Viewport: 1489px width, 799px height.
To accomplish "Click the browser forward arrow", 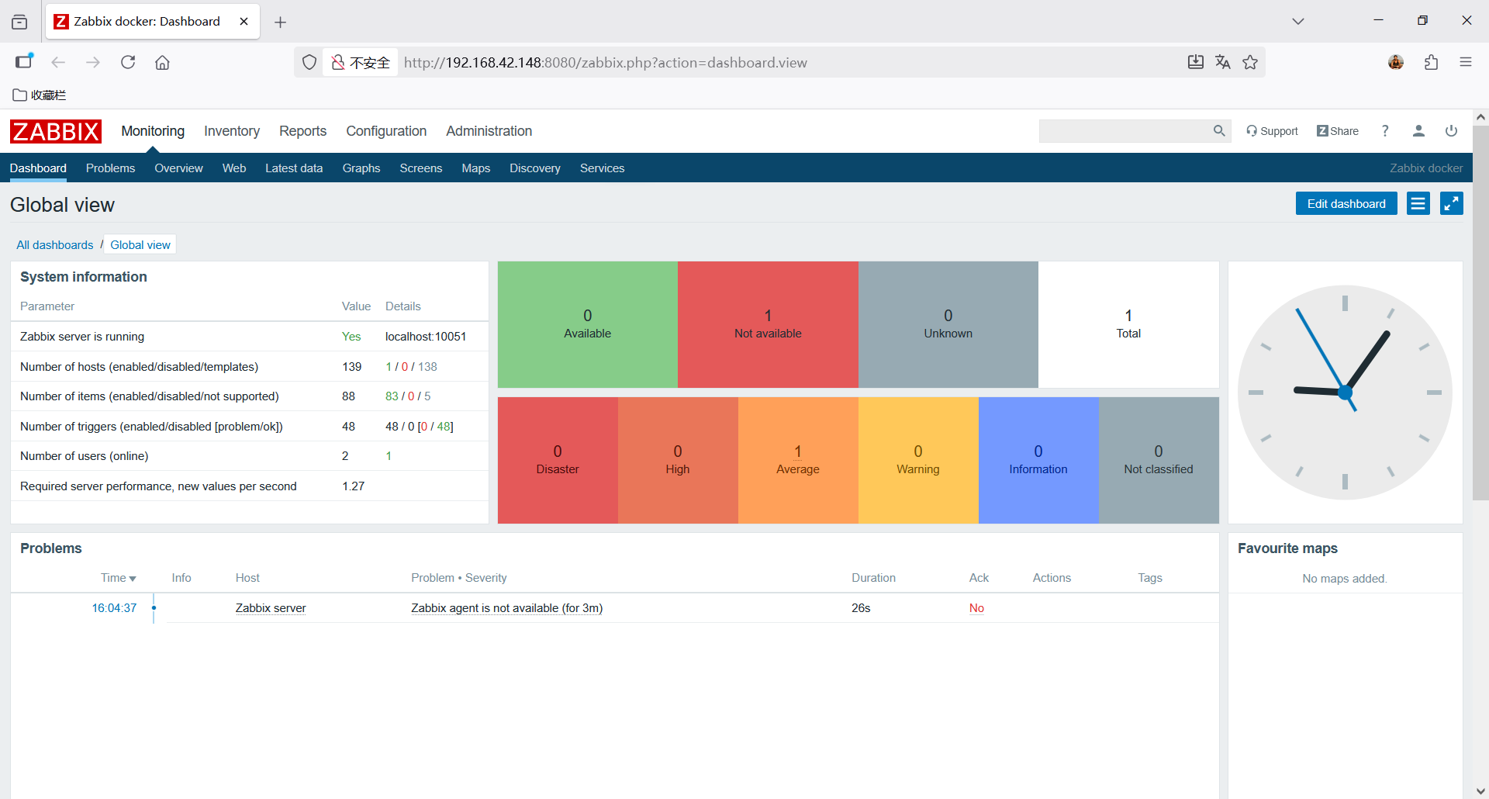I will click(93, 62).
